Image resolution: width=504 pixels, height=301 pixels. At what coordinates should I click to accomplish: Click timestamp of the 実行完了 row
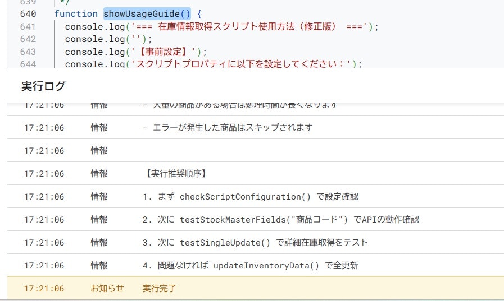[44, 289]
